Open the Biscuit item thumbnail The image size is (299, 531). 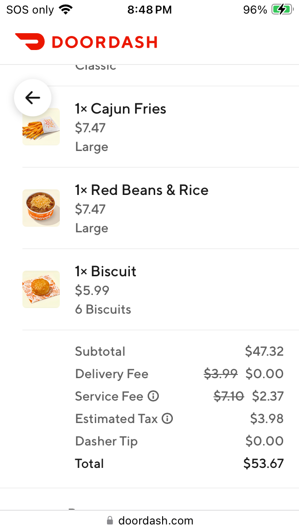(x=41, y=289)
